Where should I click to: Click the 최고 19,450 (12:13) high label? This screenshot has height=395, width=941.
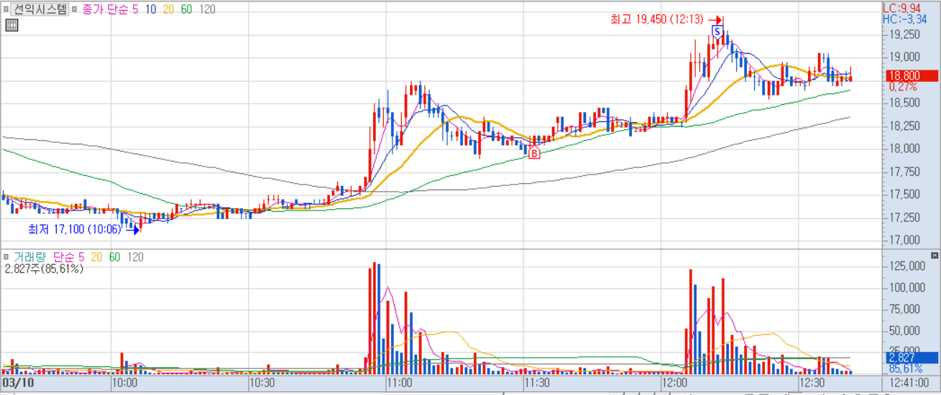(x=656, y=20)
